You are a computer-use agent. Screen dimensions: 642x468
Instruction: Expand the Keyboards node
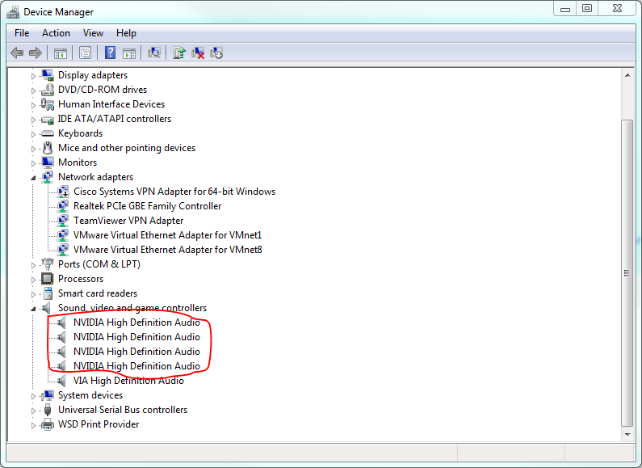click(33, 134)
